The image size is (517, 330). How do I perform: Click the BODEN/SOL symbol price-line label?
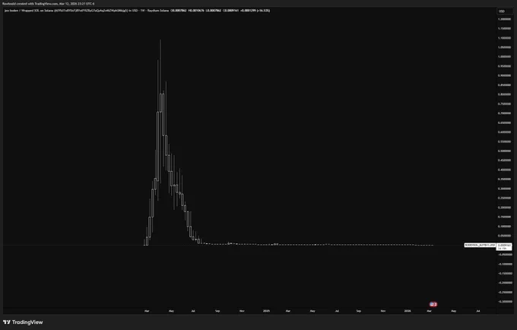pos(480,246)
